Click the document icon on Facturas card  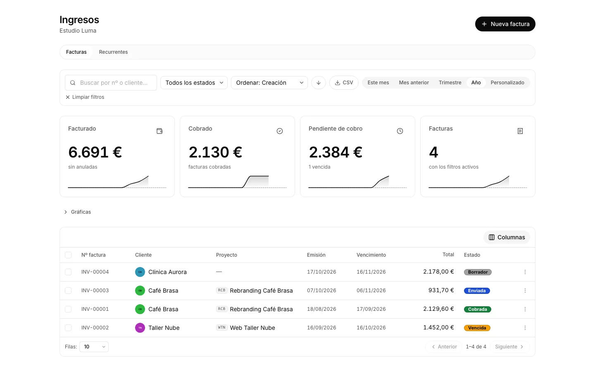point(520,131)
